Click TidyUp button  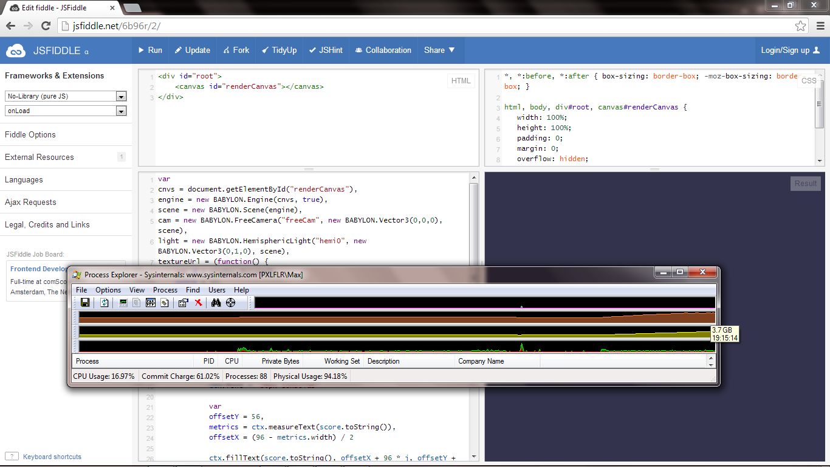pyautogui.click(x=280, y=50)
